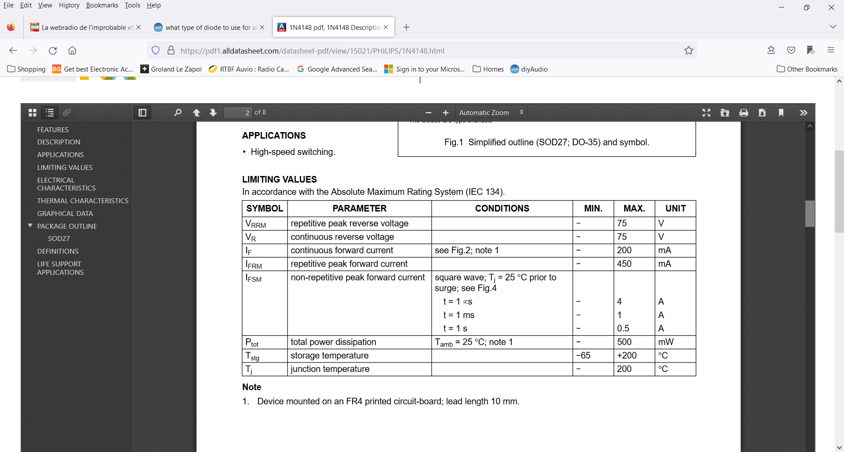This screenshot has width=844, height=452.
Task: Save page to Pocket
Action: pyautogui.click(x=791, y=50)
